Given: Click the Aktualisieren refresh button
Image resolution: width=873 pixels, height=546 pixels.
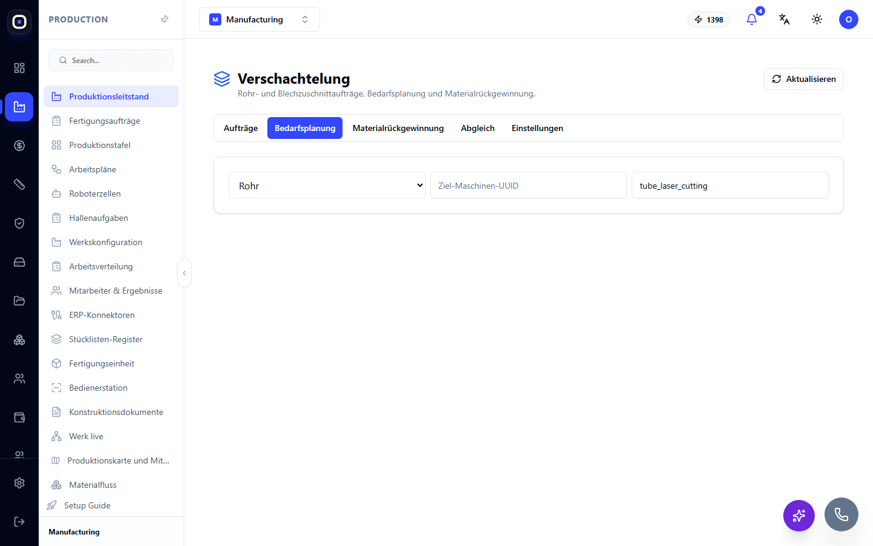Looking at the screenshot, I should [804, 79].
